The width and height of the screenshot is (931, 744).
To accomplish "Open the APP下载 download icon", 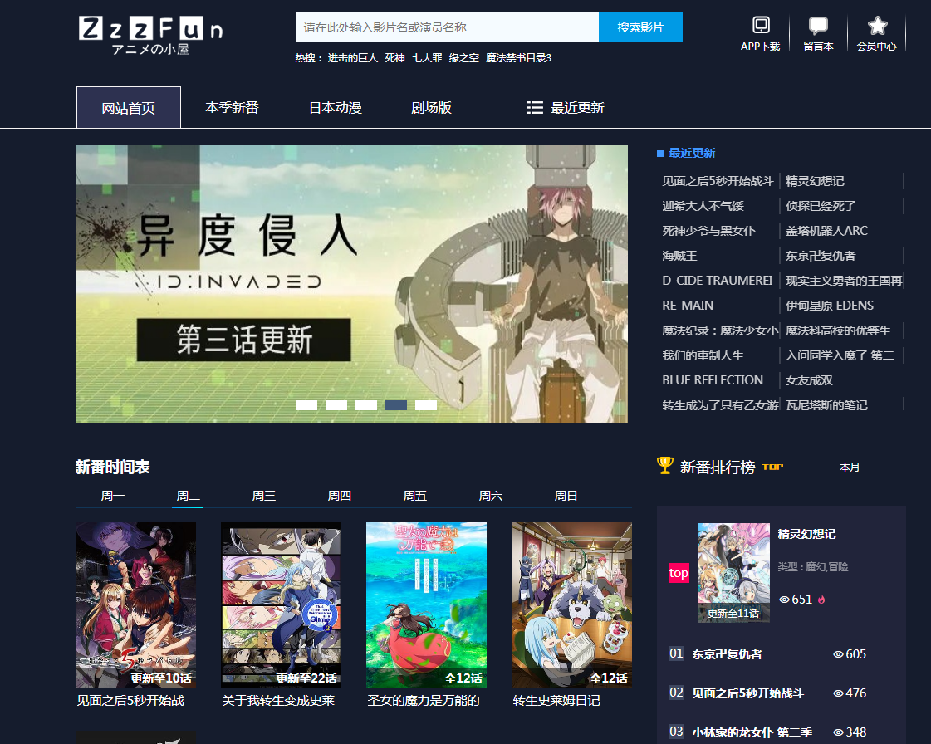I will point(761,26).
